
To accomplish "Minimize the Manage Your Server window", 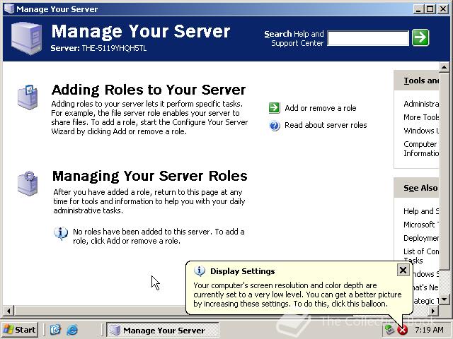I will click(418, 9).
